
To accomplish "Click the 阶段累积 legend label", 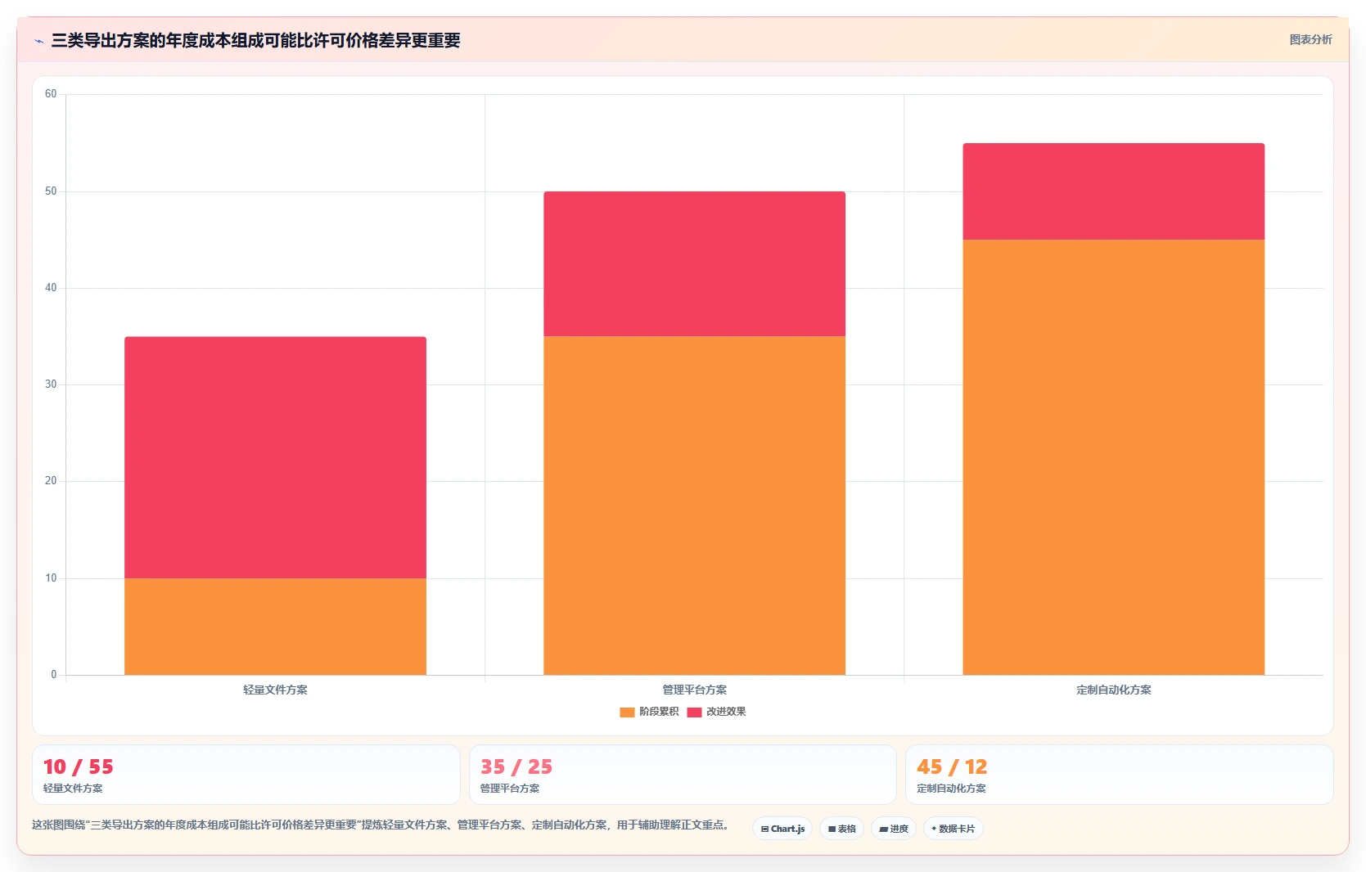I will point(659,712).
